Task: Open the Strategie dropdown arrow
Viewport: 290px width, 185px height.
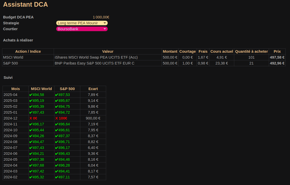Action: (105, 23)
